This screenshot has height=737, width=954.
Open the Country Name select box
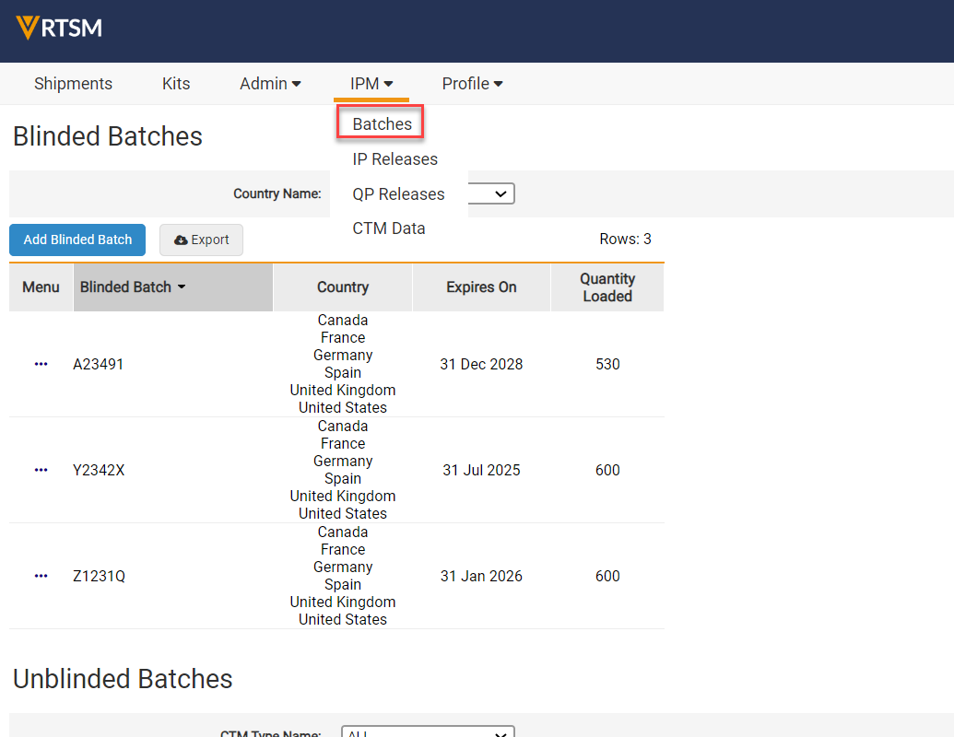tap(492, 193)
